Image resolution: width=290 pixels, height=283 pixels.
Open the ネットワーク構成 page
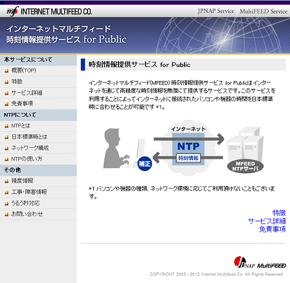point(30,148)
